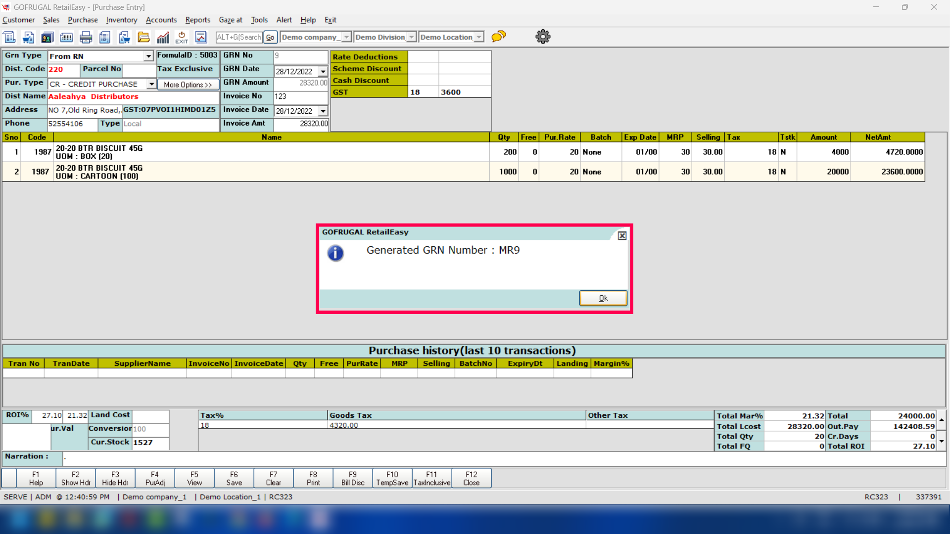Open the Inventory menu

[x=121, y=20]
